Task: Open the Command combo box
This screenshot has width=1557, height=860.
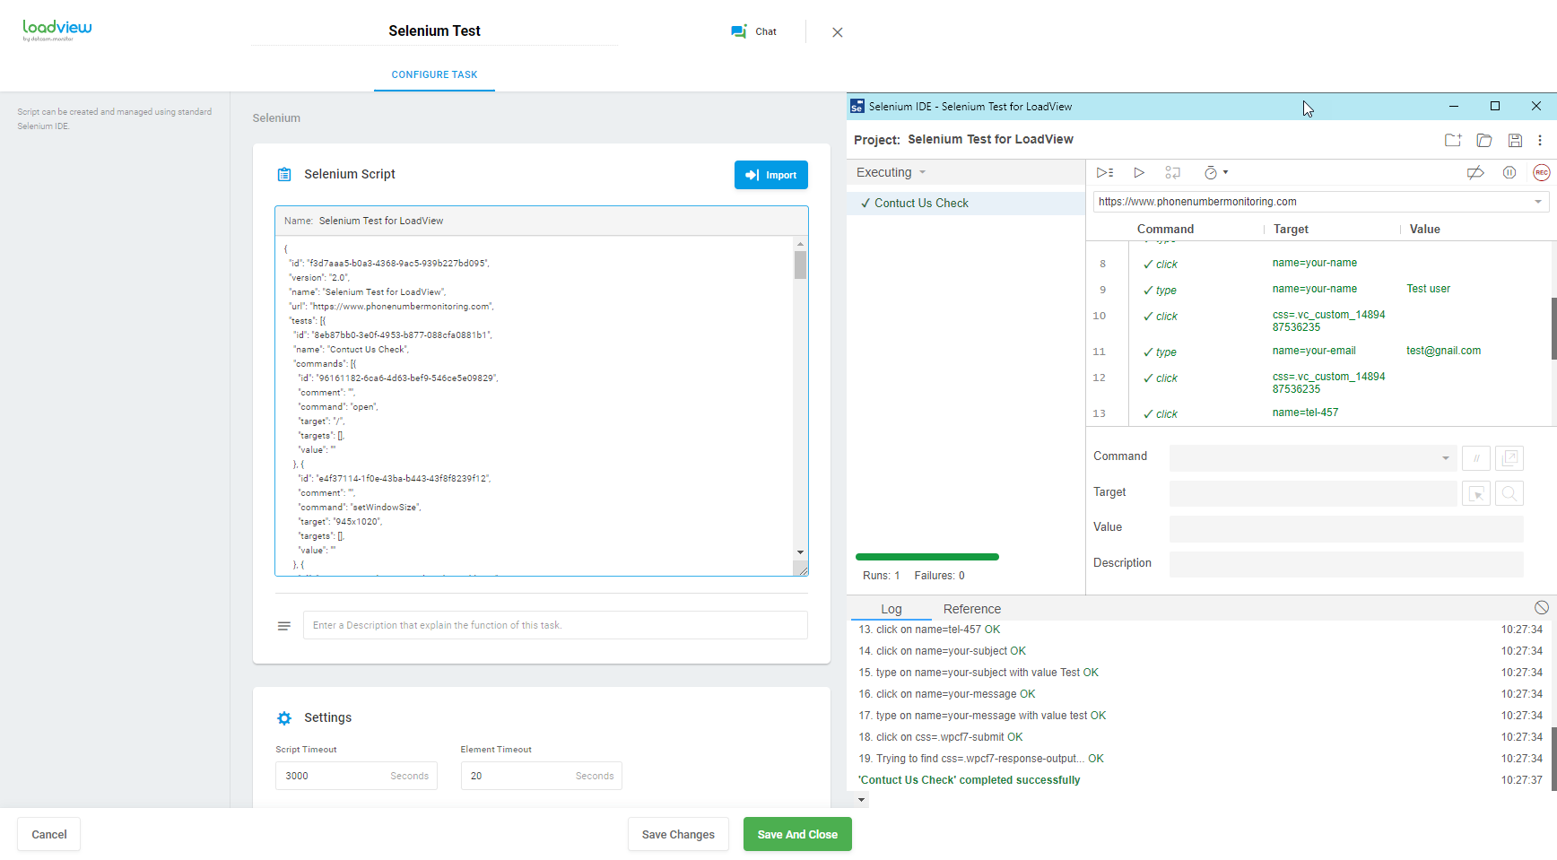Action: (x=1313, y=458)
